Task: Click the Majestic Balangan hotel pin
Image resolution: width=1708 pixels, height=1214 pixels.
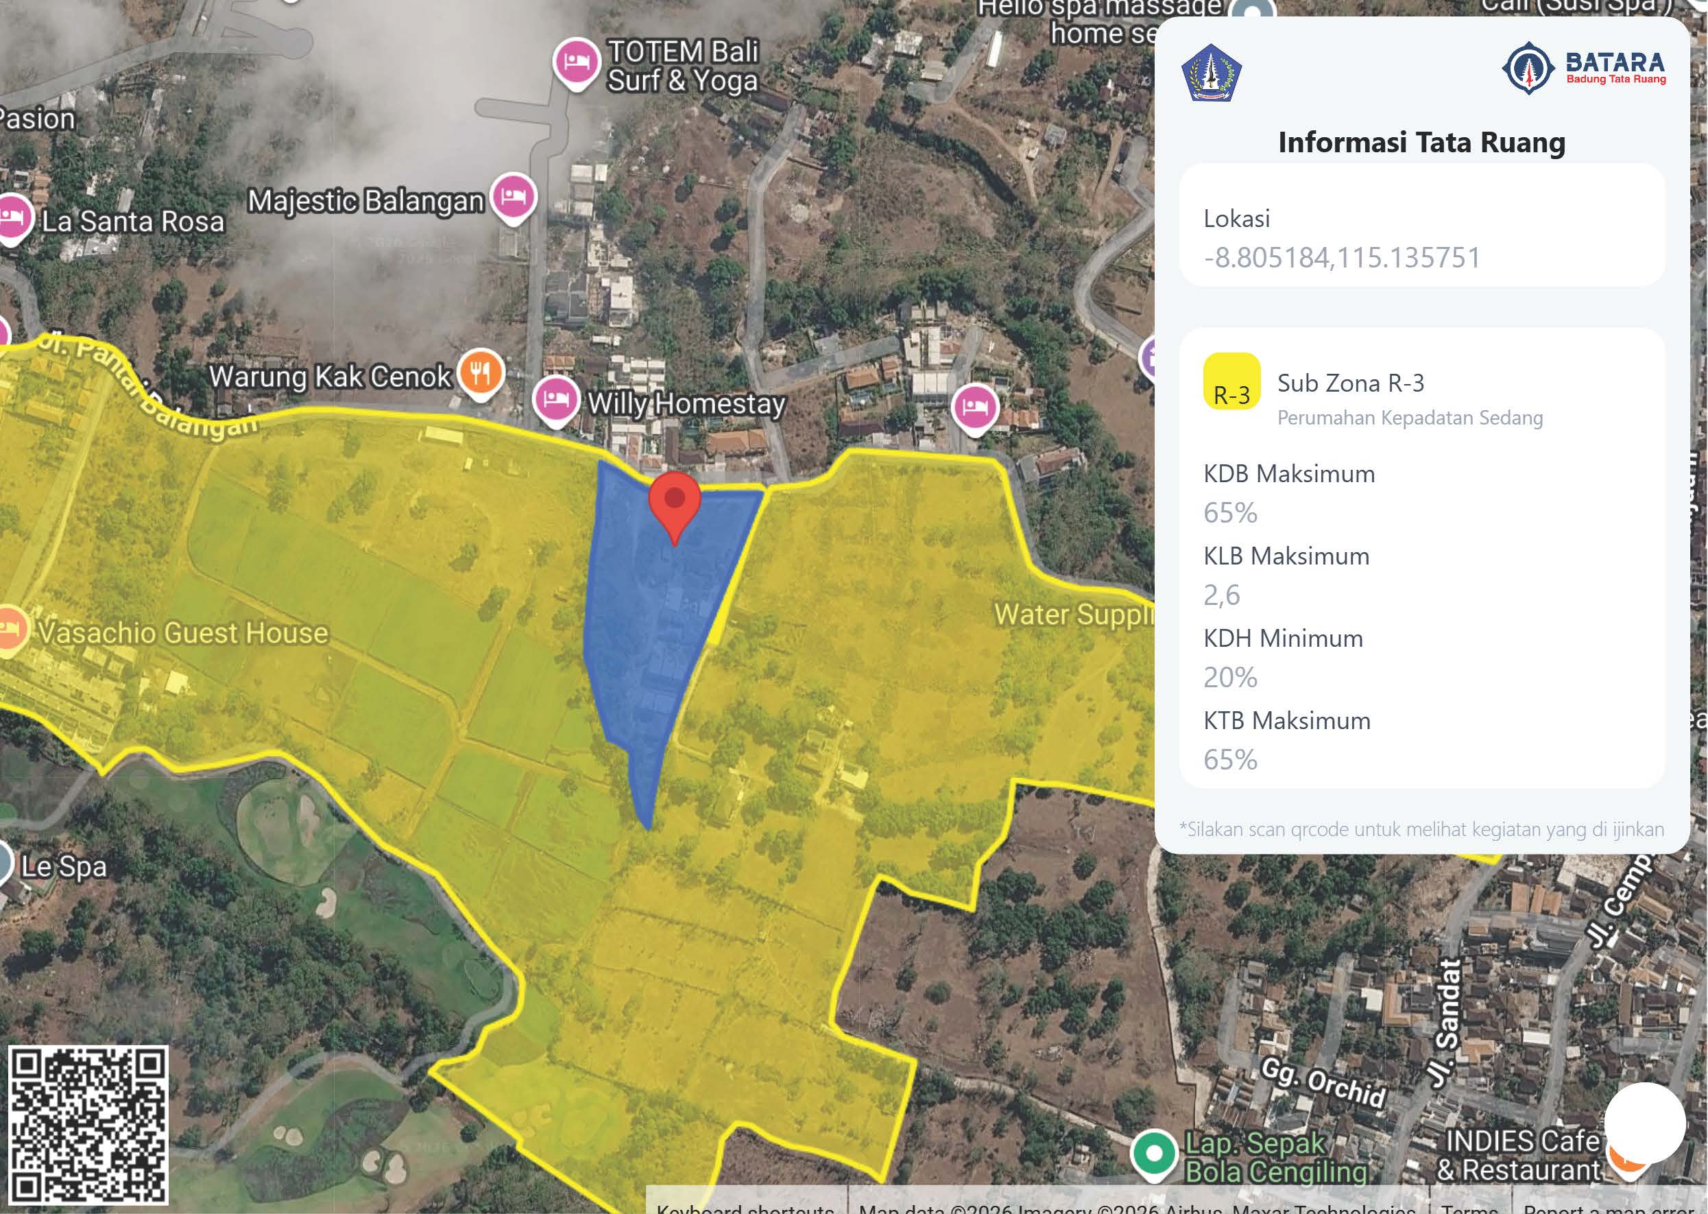Action: tap(513, 198)
